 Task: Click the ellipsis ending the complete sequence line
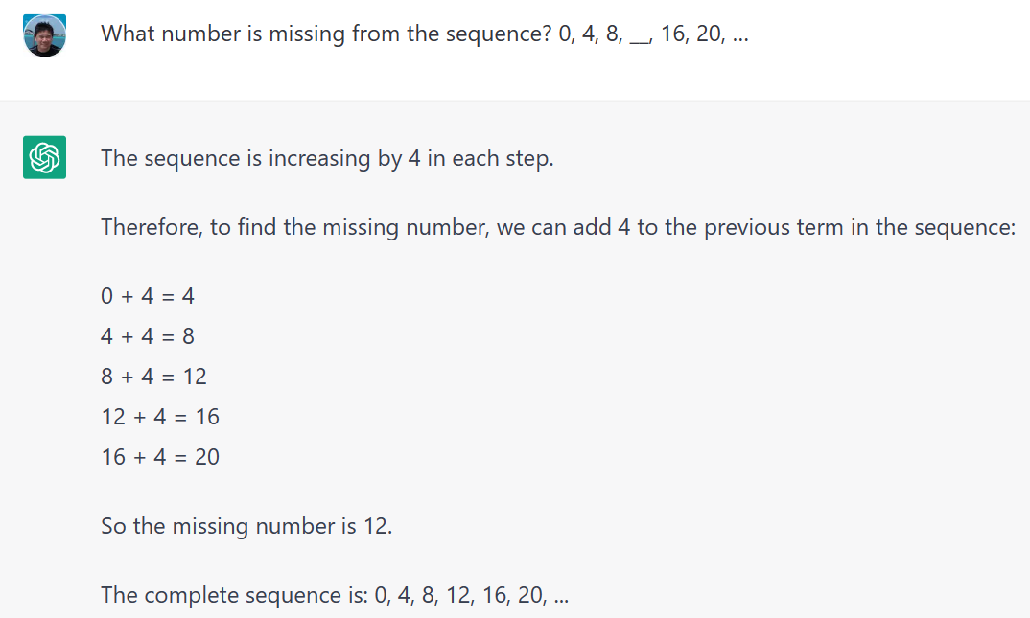tap(562, 598)
